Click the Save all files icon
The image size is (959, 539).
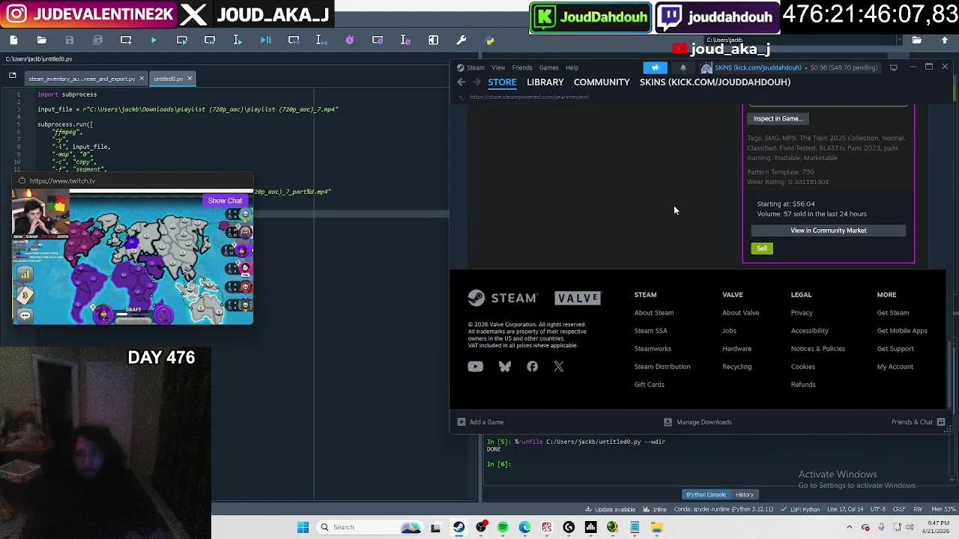pos(97,40)
